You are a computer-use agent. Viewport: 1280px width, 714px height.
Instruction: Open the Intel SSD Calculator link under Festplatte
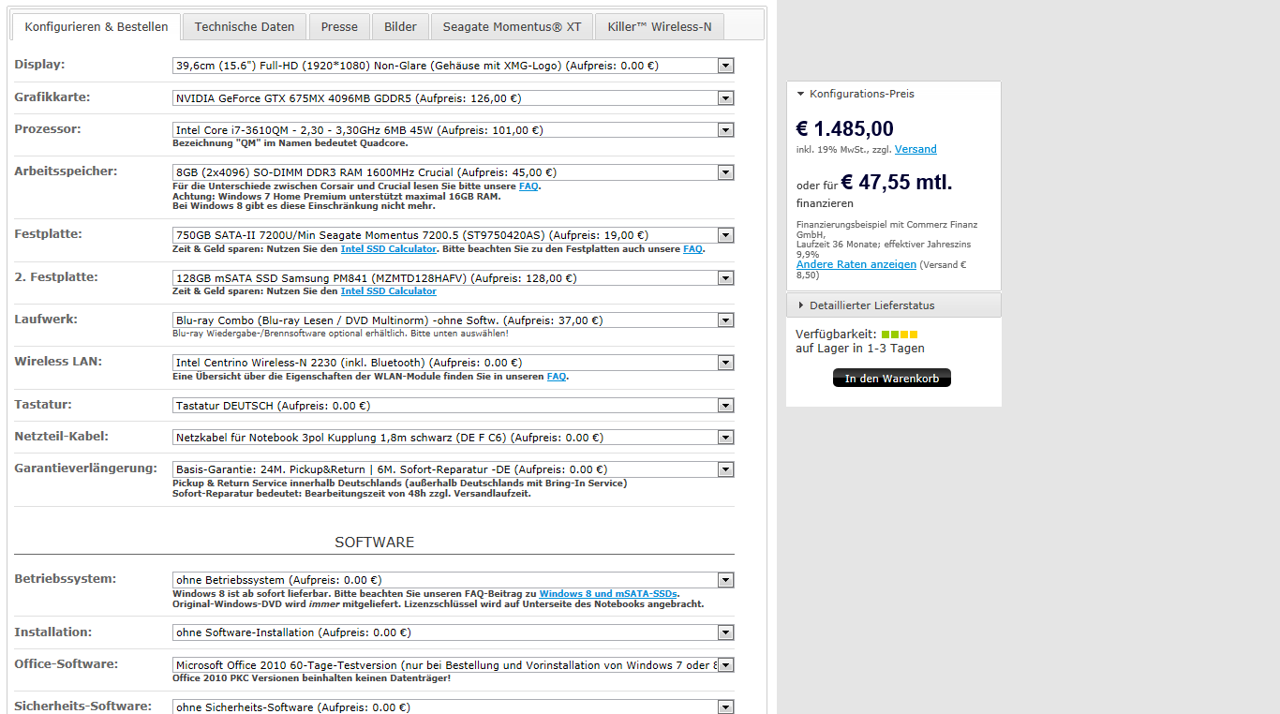388,249
